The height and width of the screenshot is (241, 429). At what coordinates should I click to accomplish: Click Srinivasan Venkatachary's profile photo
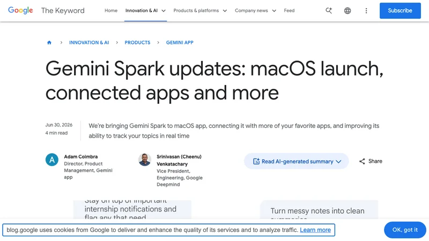[x=145, y=160]
